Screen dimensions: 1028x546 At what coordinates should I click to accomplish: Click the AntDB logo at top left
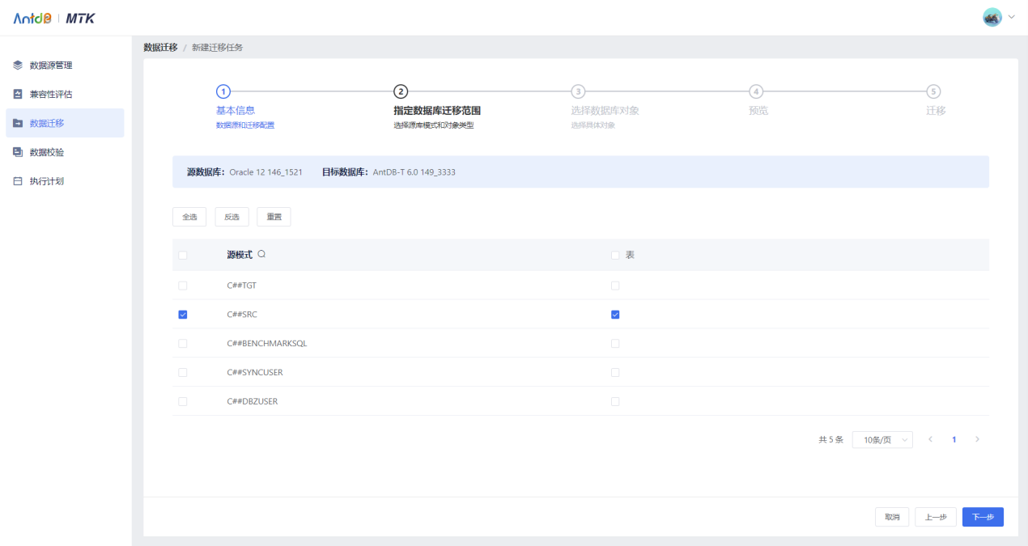click(31, 16)
